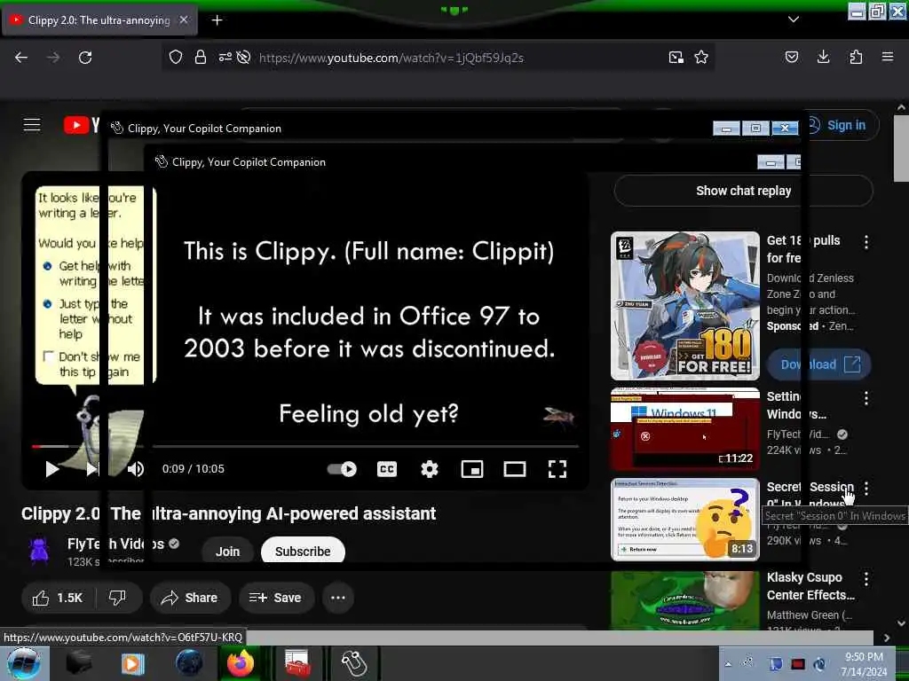Open the extensions puzzle icon
The height and width of the screenshot is (681, 909).
coord(856,57)
